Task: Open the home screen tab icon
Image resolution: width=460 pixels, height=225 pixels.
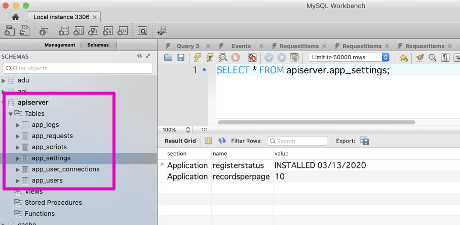Action: point(16,17)
